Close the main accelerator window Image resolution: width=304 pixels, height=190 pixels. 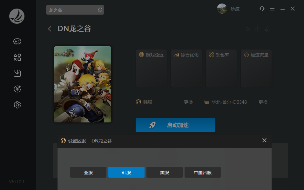[293, 9]
